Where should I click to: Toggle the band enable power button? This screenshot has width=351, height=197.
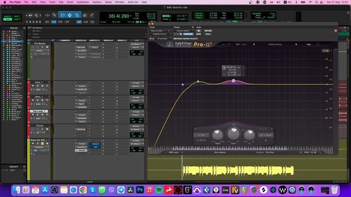pos(195,129)
